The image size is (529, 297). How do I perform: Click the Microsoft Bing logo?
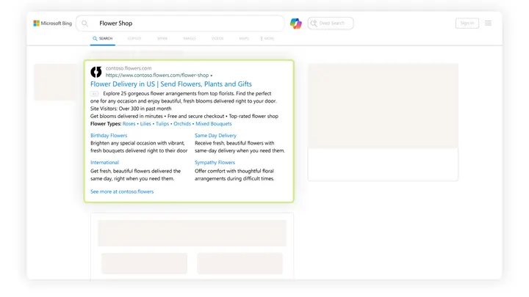click(x=53, y=23)
